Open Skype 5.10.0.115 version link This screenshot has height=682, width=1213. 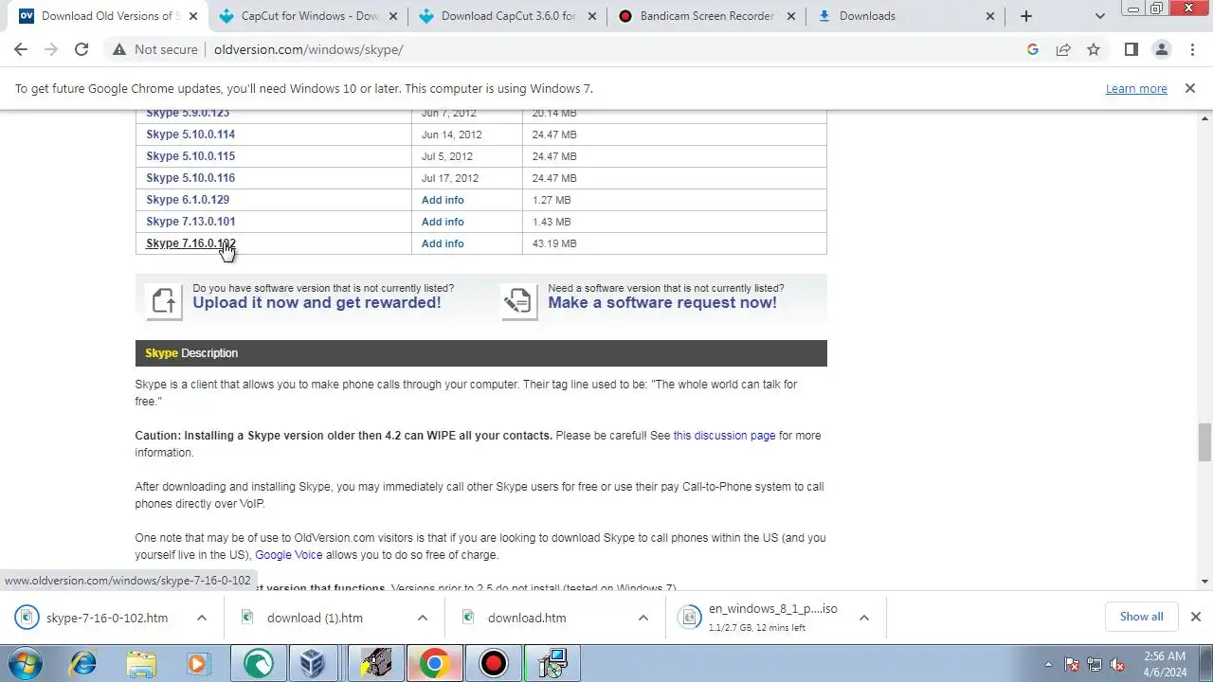pyautogui.click(x=190, y=156)
